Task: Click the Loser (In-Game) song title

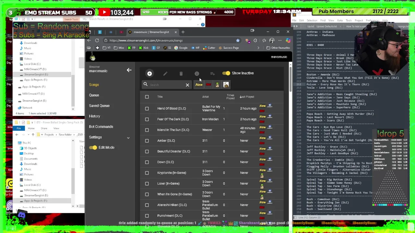Action: (x=168, y=183)
